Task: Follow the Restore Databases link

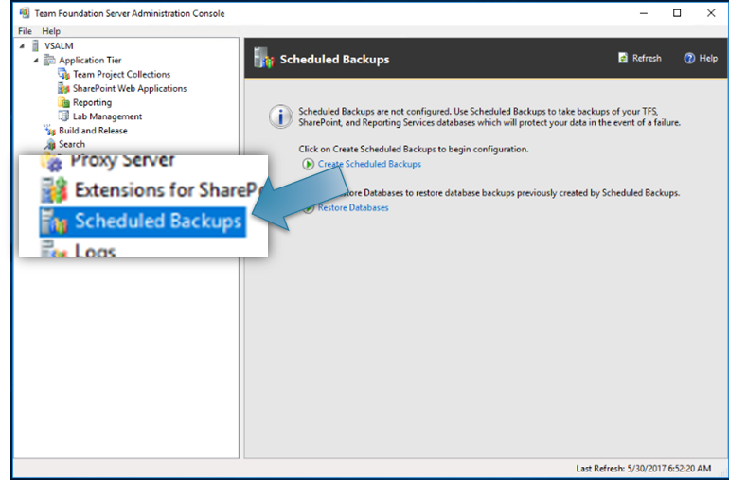Action: click(x=352, y=207)
